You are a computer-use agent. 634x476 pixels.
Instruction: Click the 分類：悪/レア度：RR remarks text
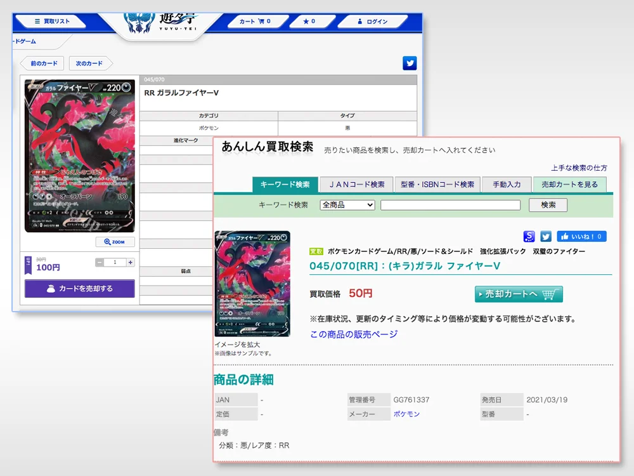(254, 446)
